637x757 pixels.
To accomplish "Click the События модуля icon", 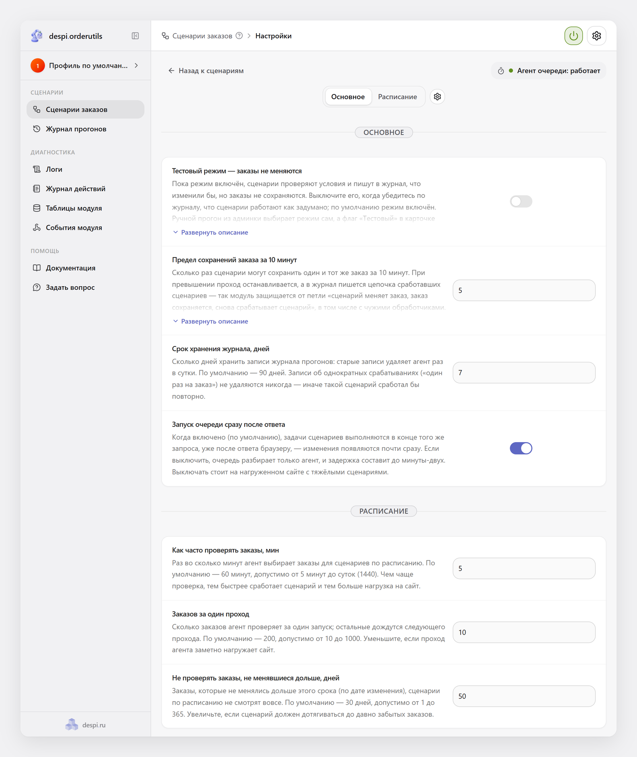I will pyautogui.click(x=37, y=228).
